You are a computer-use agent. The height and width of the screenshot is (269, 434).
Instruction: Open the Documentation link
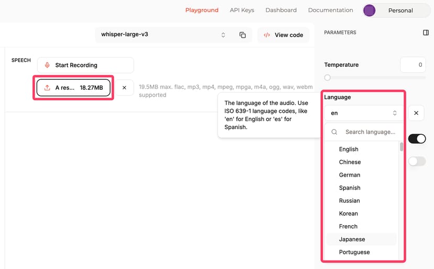[330, 10]
